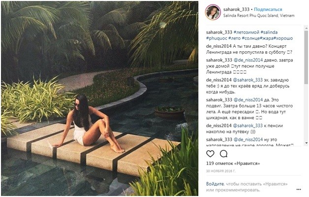The width and height of the screenshot is (309, 197).
Task: Open Salinda Resort Phu Quoc Island location
Action: 259,16
